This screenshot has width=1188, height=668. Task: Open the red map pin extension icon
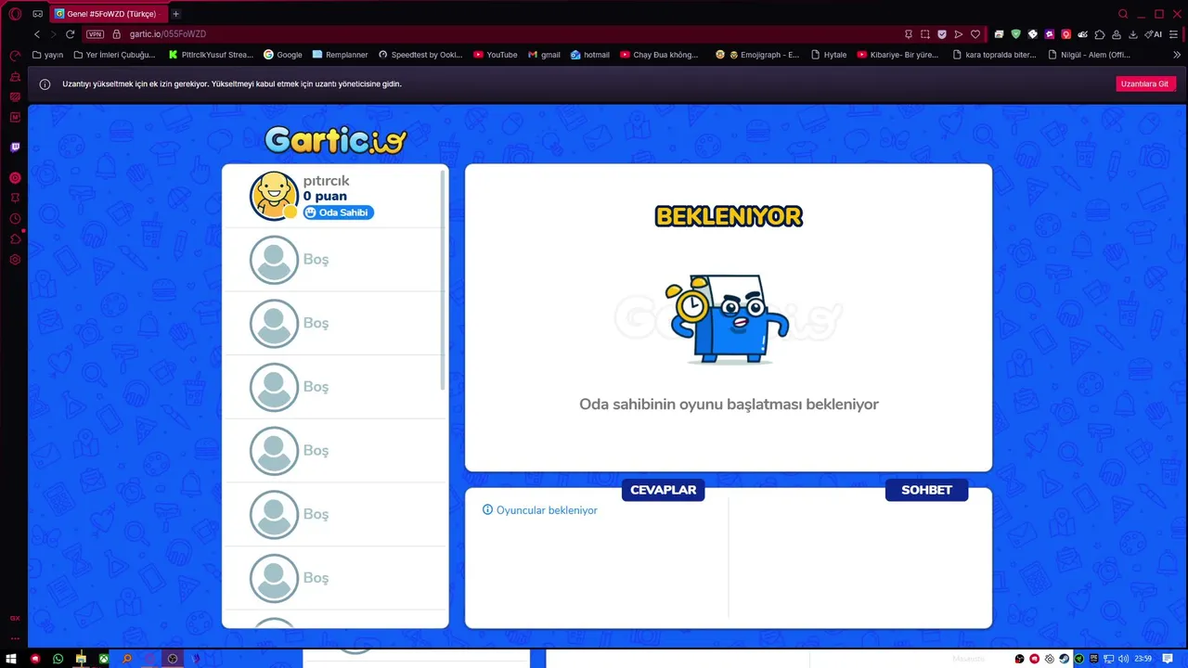(x=1066, y=34)
